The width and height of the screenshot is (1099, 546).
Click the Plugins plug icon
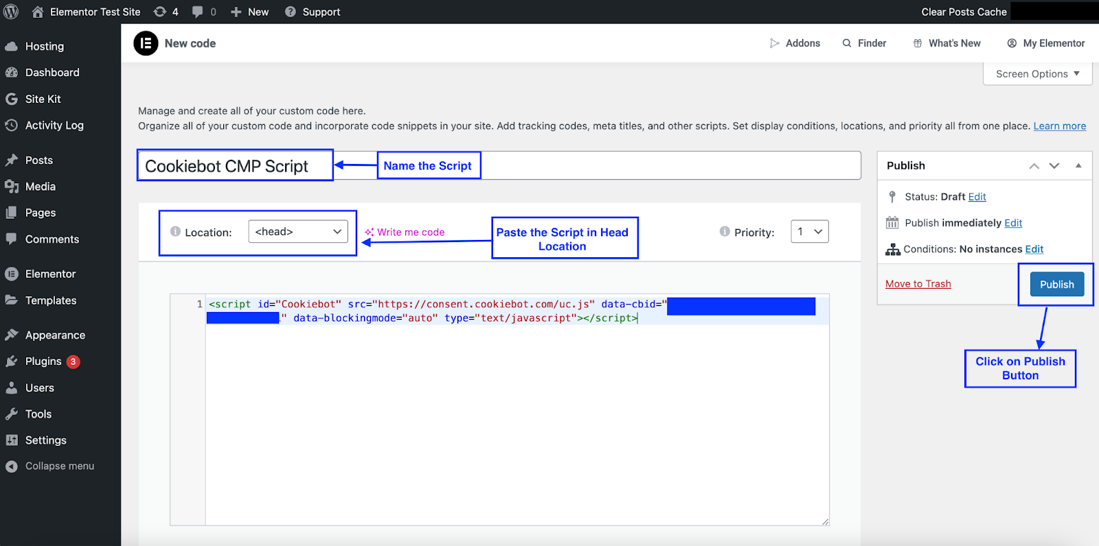(12, 361)
